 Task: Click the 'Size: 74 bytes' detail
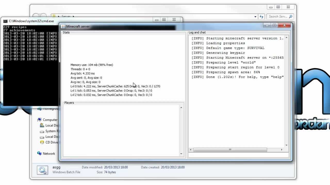click(106, 172)
